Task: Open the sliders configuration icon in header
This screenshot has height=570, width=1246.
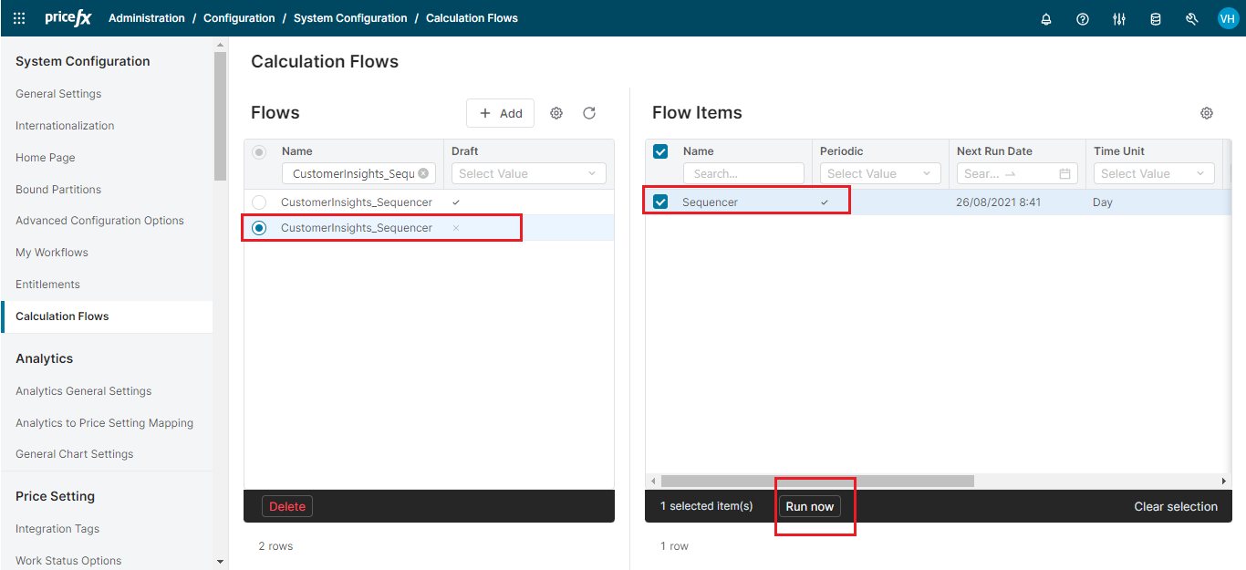Action: [1119, 19]
